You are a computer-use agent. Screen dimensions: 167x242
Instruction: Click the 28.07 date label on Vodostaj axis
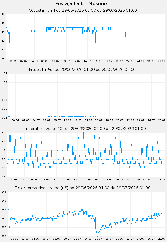coord(161,61)
